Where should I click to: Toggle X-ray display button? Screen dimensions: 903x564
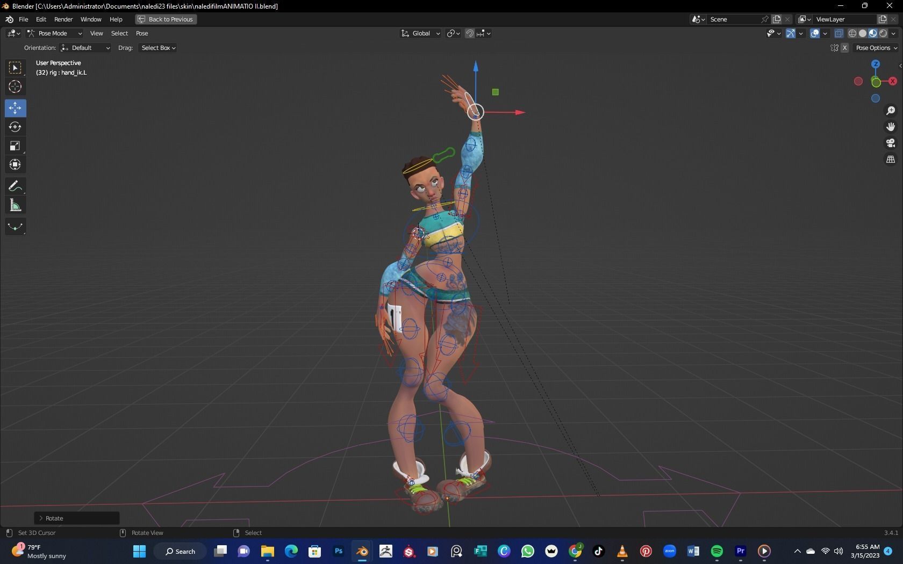[838, 33]
